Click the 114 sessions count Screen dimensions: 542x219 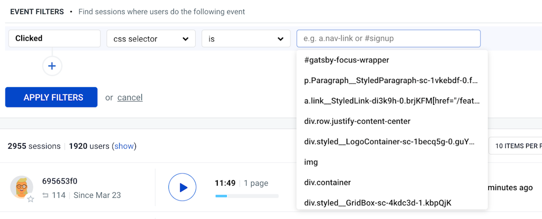(x=59, y=195)
